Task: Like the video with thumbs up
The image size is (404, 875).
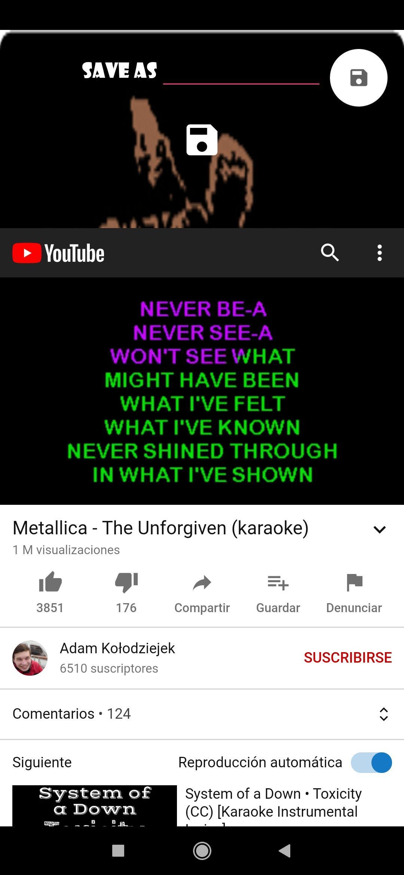Action: click(50, 592)
